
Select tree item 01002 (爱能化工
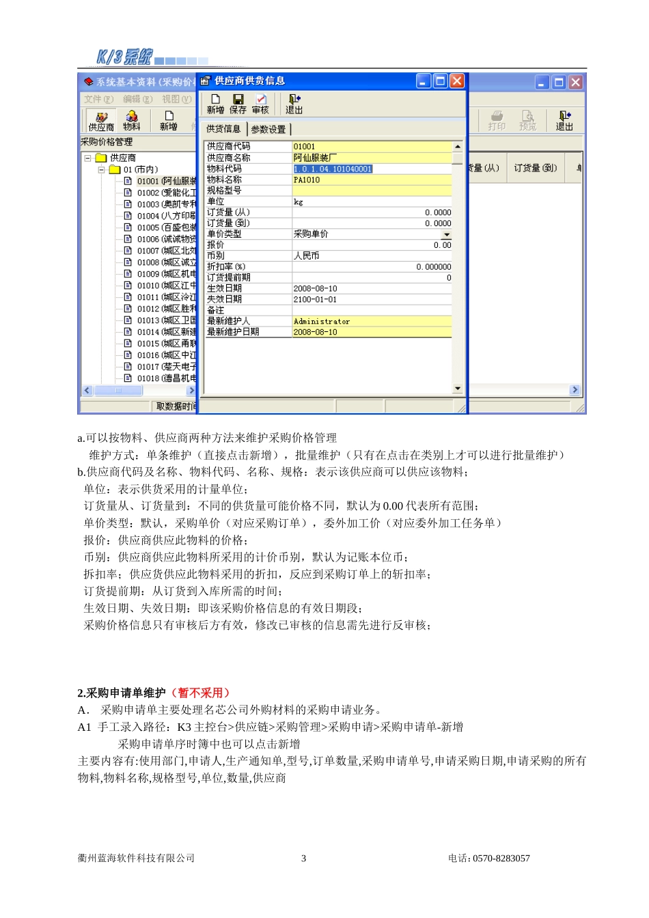coord(167,193)
